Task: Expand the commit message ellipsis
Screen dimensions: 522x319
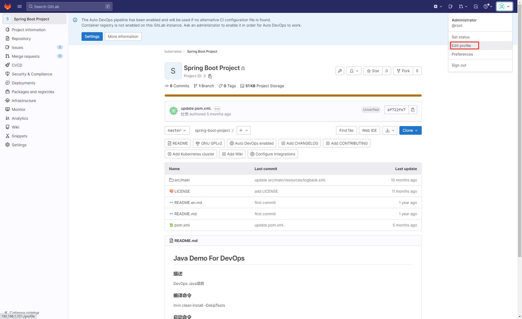Action: tap(217, 109)
